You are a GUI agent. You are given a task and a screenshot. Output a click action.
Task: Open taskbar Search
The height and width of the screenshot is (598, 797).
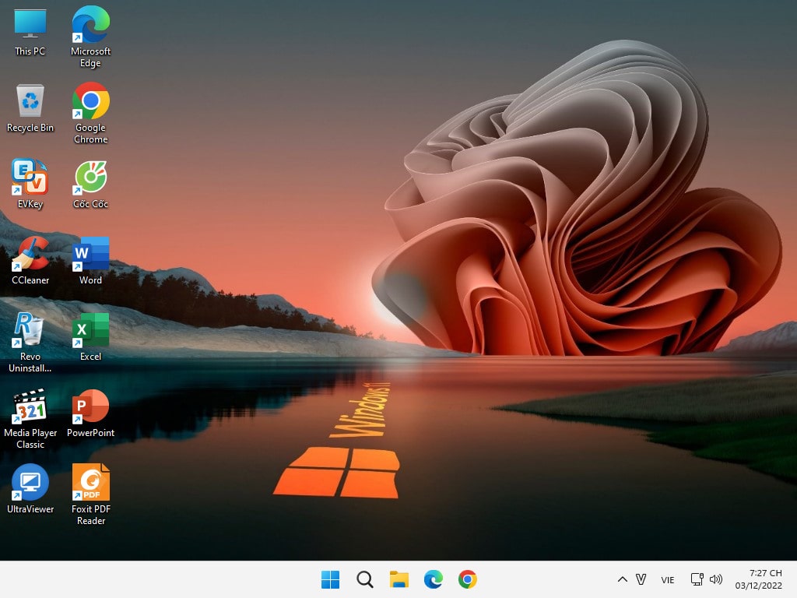pos(365,579)
